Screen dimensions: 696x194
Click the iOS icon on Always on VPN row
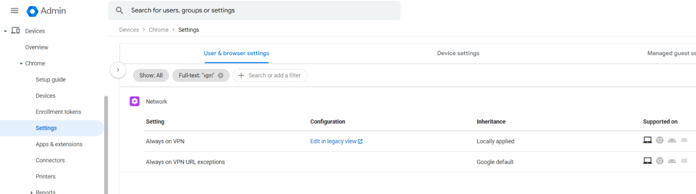pyautogui.click(x=684, y=140)
